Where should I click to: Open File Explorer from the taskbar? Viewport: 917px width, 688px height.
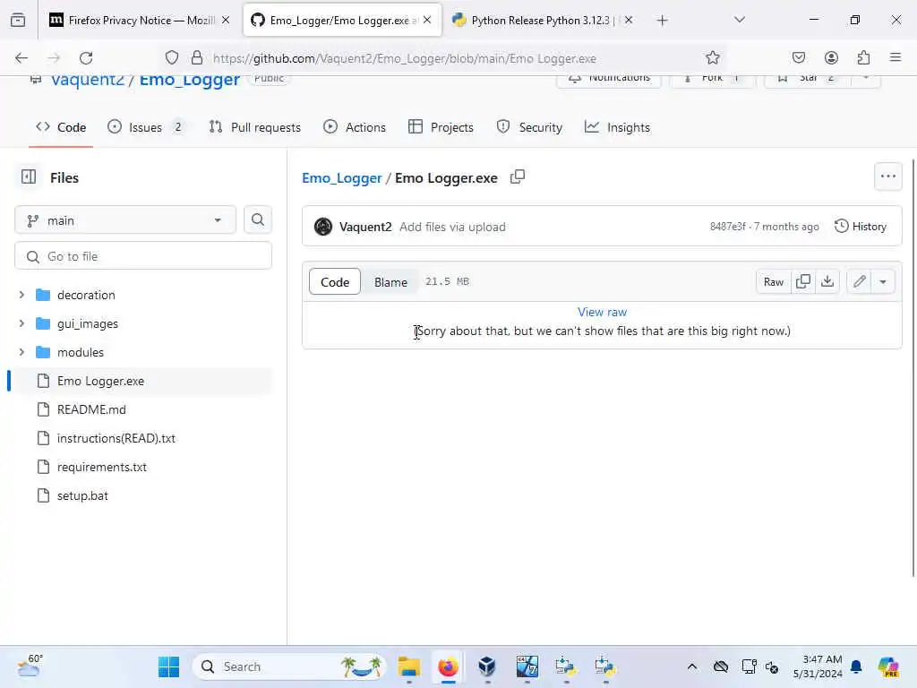pos(408,666)
